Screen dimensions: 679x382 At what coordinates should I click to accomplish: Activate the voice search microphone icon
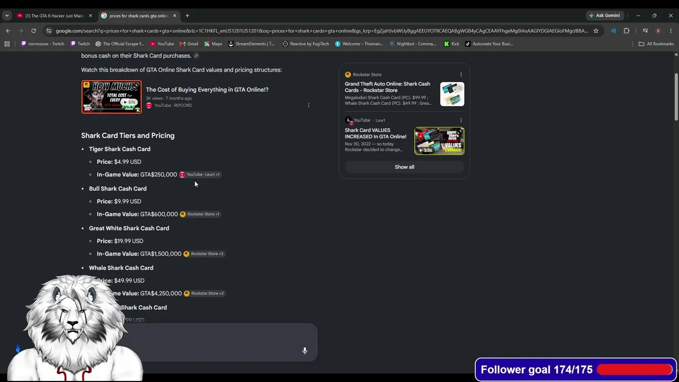(304, 351)
